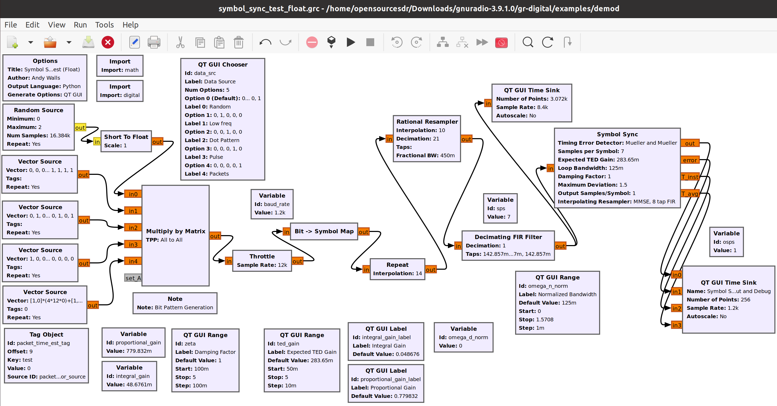Click the Find blocks magnifier icon
This screenshot has width=777, height=406.
click(x=527, y=42)
